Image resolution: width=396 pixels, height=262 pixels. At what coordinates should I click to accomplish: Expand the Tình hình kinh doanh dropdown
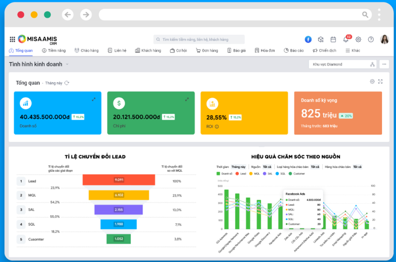click(67, 64)
